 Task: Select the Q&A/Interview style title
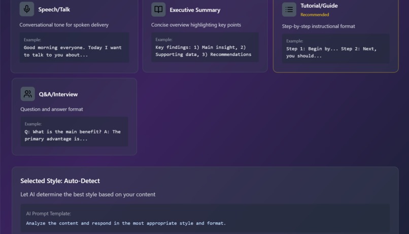pyautogui.click(x=58, y=94)
